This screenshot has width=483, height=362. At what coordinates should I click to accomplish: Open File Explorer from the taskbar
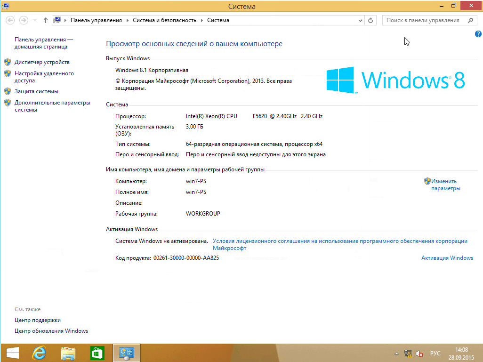[x=68, y=353]
